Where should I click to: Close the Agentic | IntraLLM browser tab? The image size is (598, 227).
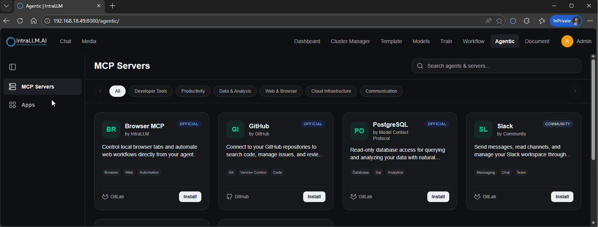(99, 6)
